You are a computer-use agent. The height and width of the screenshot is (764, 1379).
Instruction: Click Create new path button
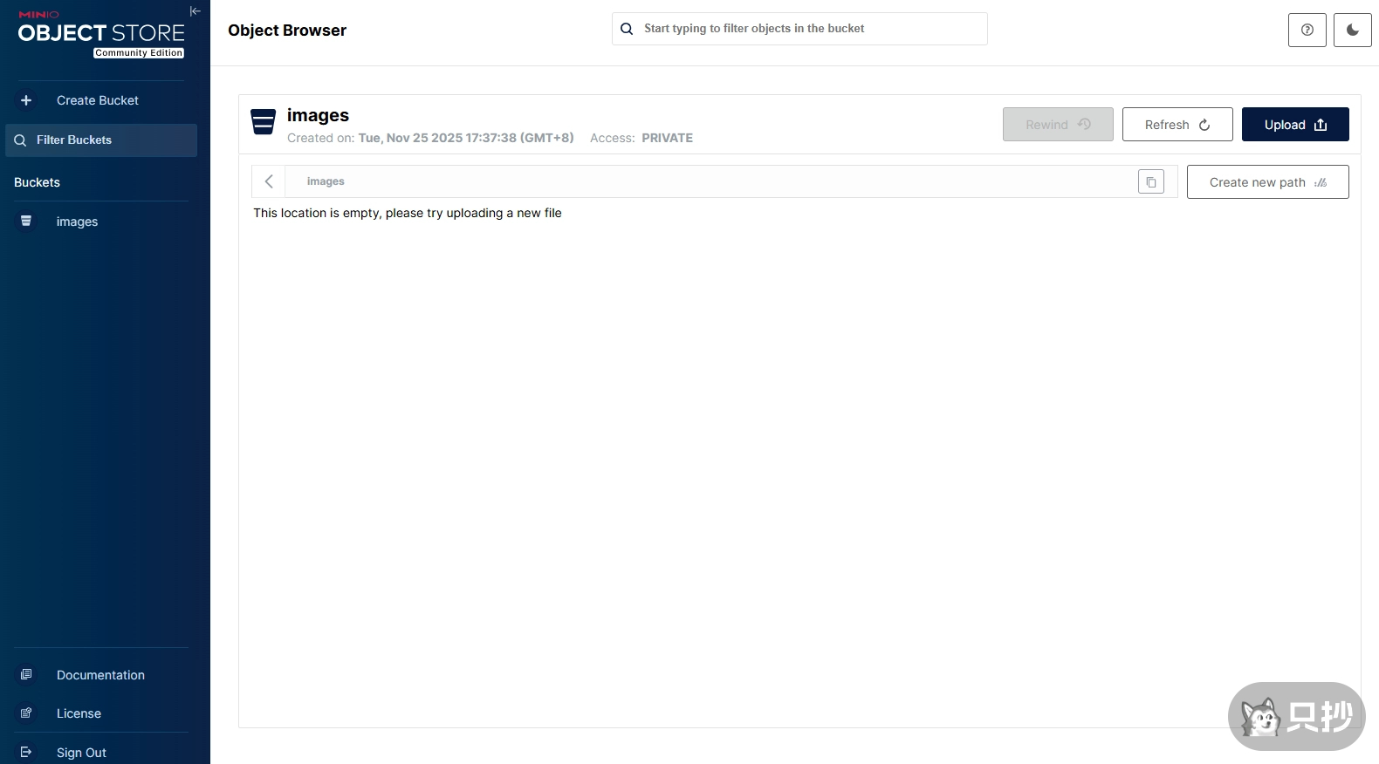pyautogui.click(x=1266, y=182)
